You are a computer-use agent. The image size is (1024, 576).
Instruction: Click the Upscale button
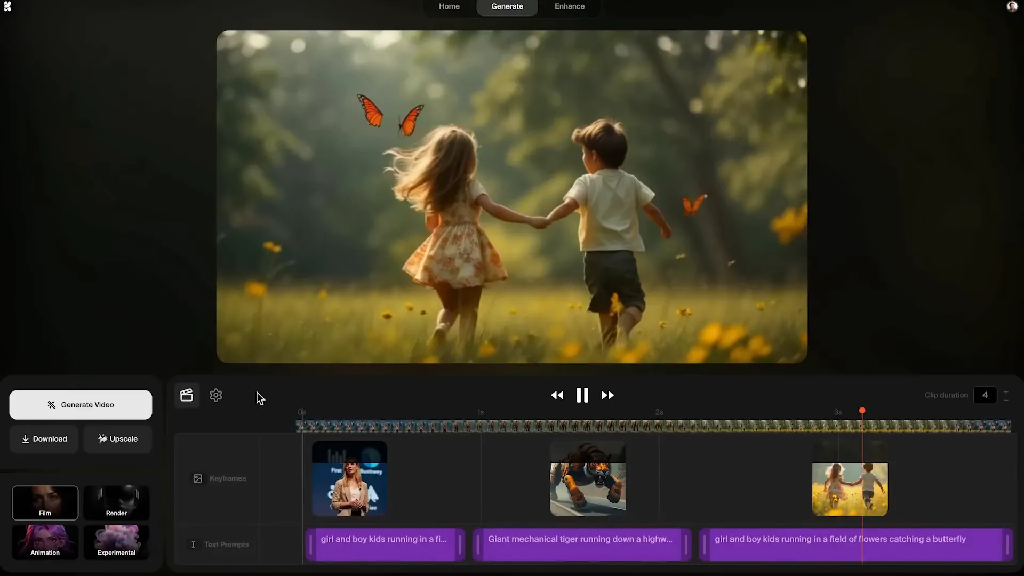117,439
